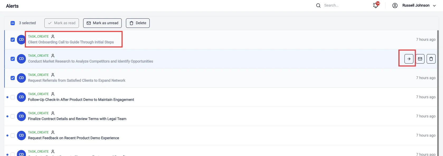Click the CD avatar on Finalize Contract row
Viewport: 443px width, 156px height.
click(21, 116)
